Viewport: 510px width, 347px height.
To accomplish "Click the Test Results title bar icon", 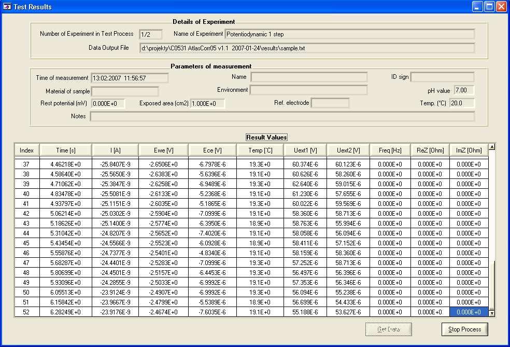I will coord(7,6).
